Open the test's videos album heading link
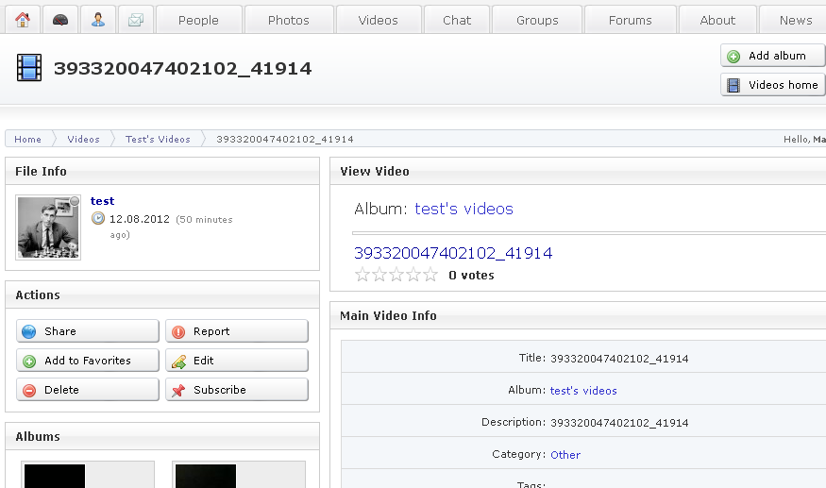The height and width of the screenshot is (488, 826). pos(464,209)
